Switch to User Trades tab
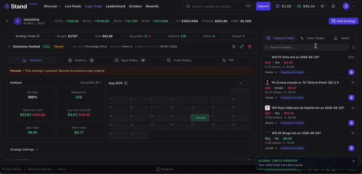 (x=312, y=38)
